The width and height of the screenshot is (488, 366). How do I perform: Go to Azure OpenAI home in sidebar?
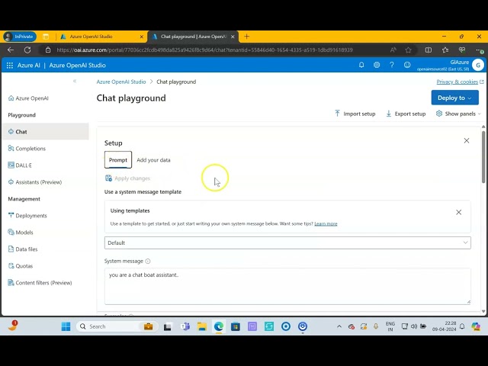coord(28,98)
